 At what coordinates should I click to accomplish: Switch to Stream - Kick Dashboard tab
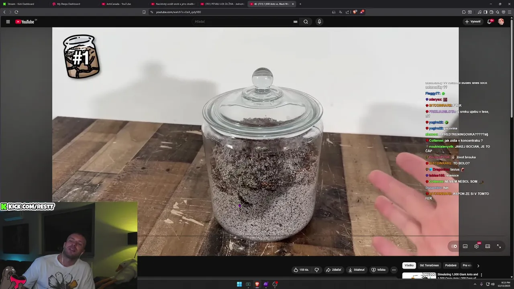coord(24,4)
